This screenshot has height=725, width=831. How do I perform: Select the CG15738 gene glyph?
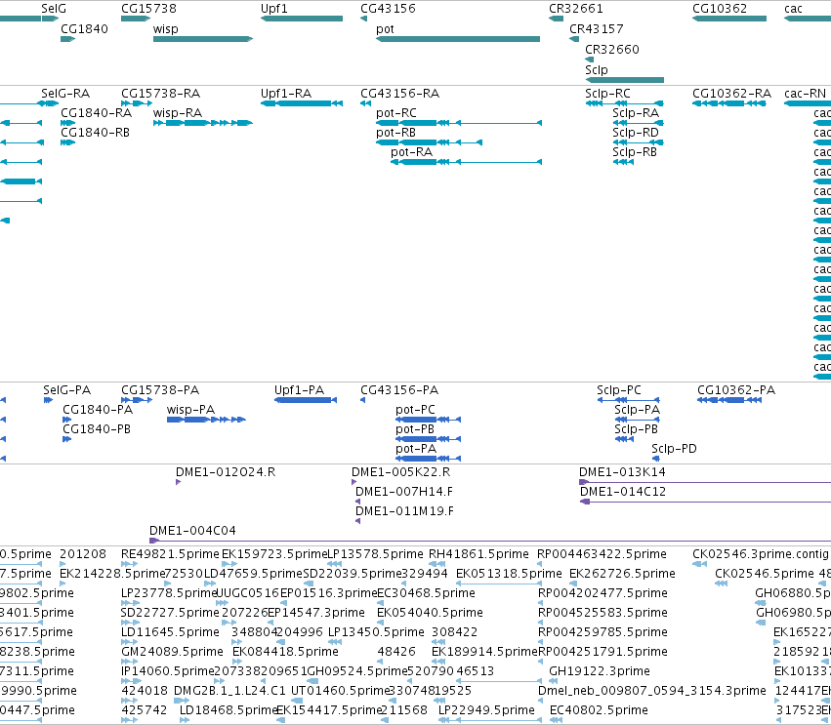(136, 19)
